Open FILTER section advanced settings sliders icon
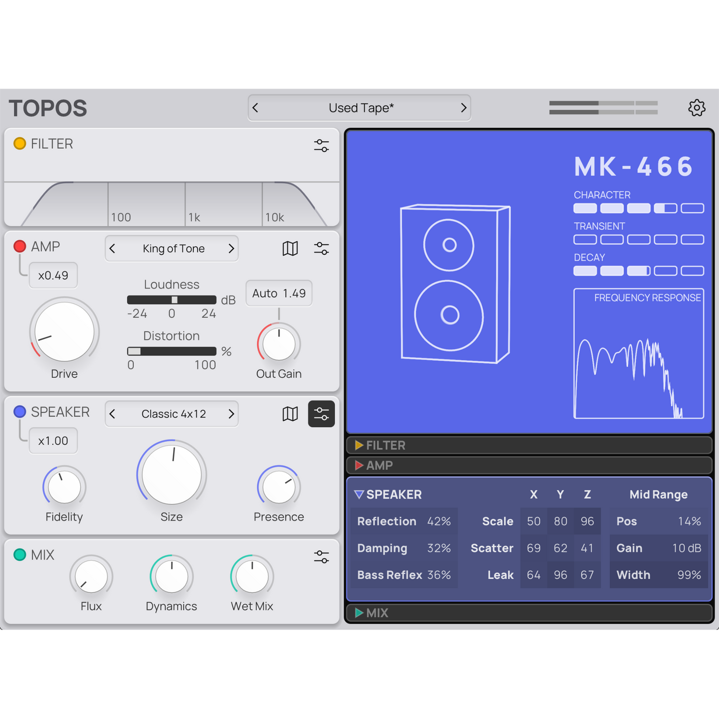The image size is (719, 719). tap(321, 145)
